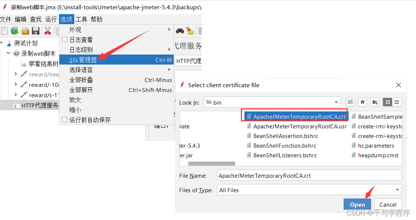
Task: Choose 全部展开 from options menu
Action: click(x=117, y=90)
